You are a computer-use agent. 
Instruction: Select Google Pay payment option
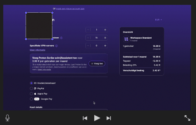(x=31, y=99)
